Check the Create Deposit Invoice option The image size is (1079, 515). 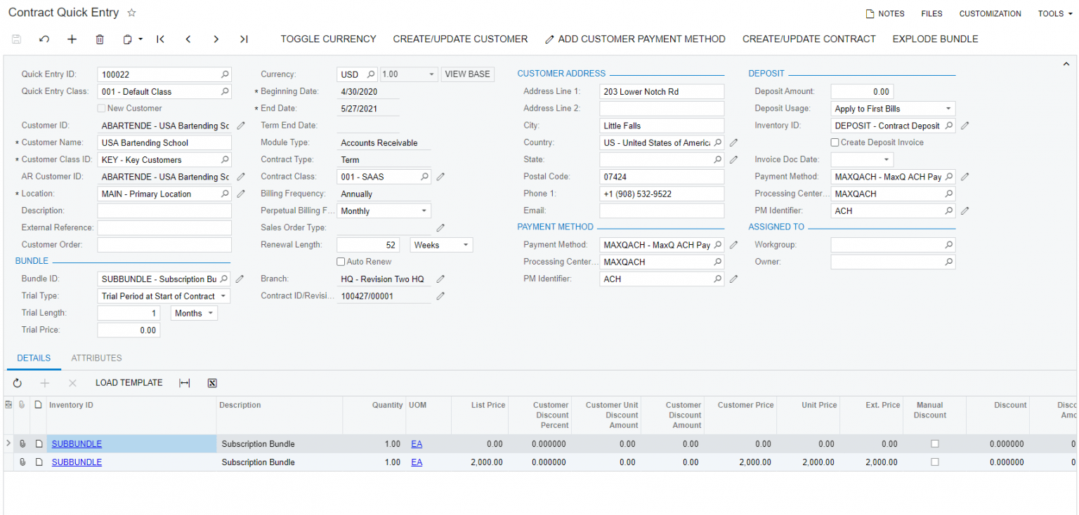coord(835,142)
